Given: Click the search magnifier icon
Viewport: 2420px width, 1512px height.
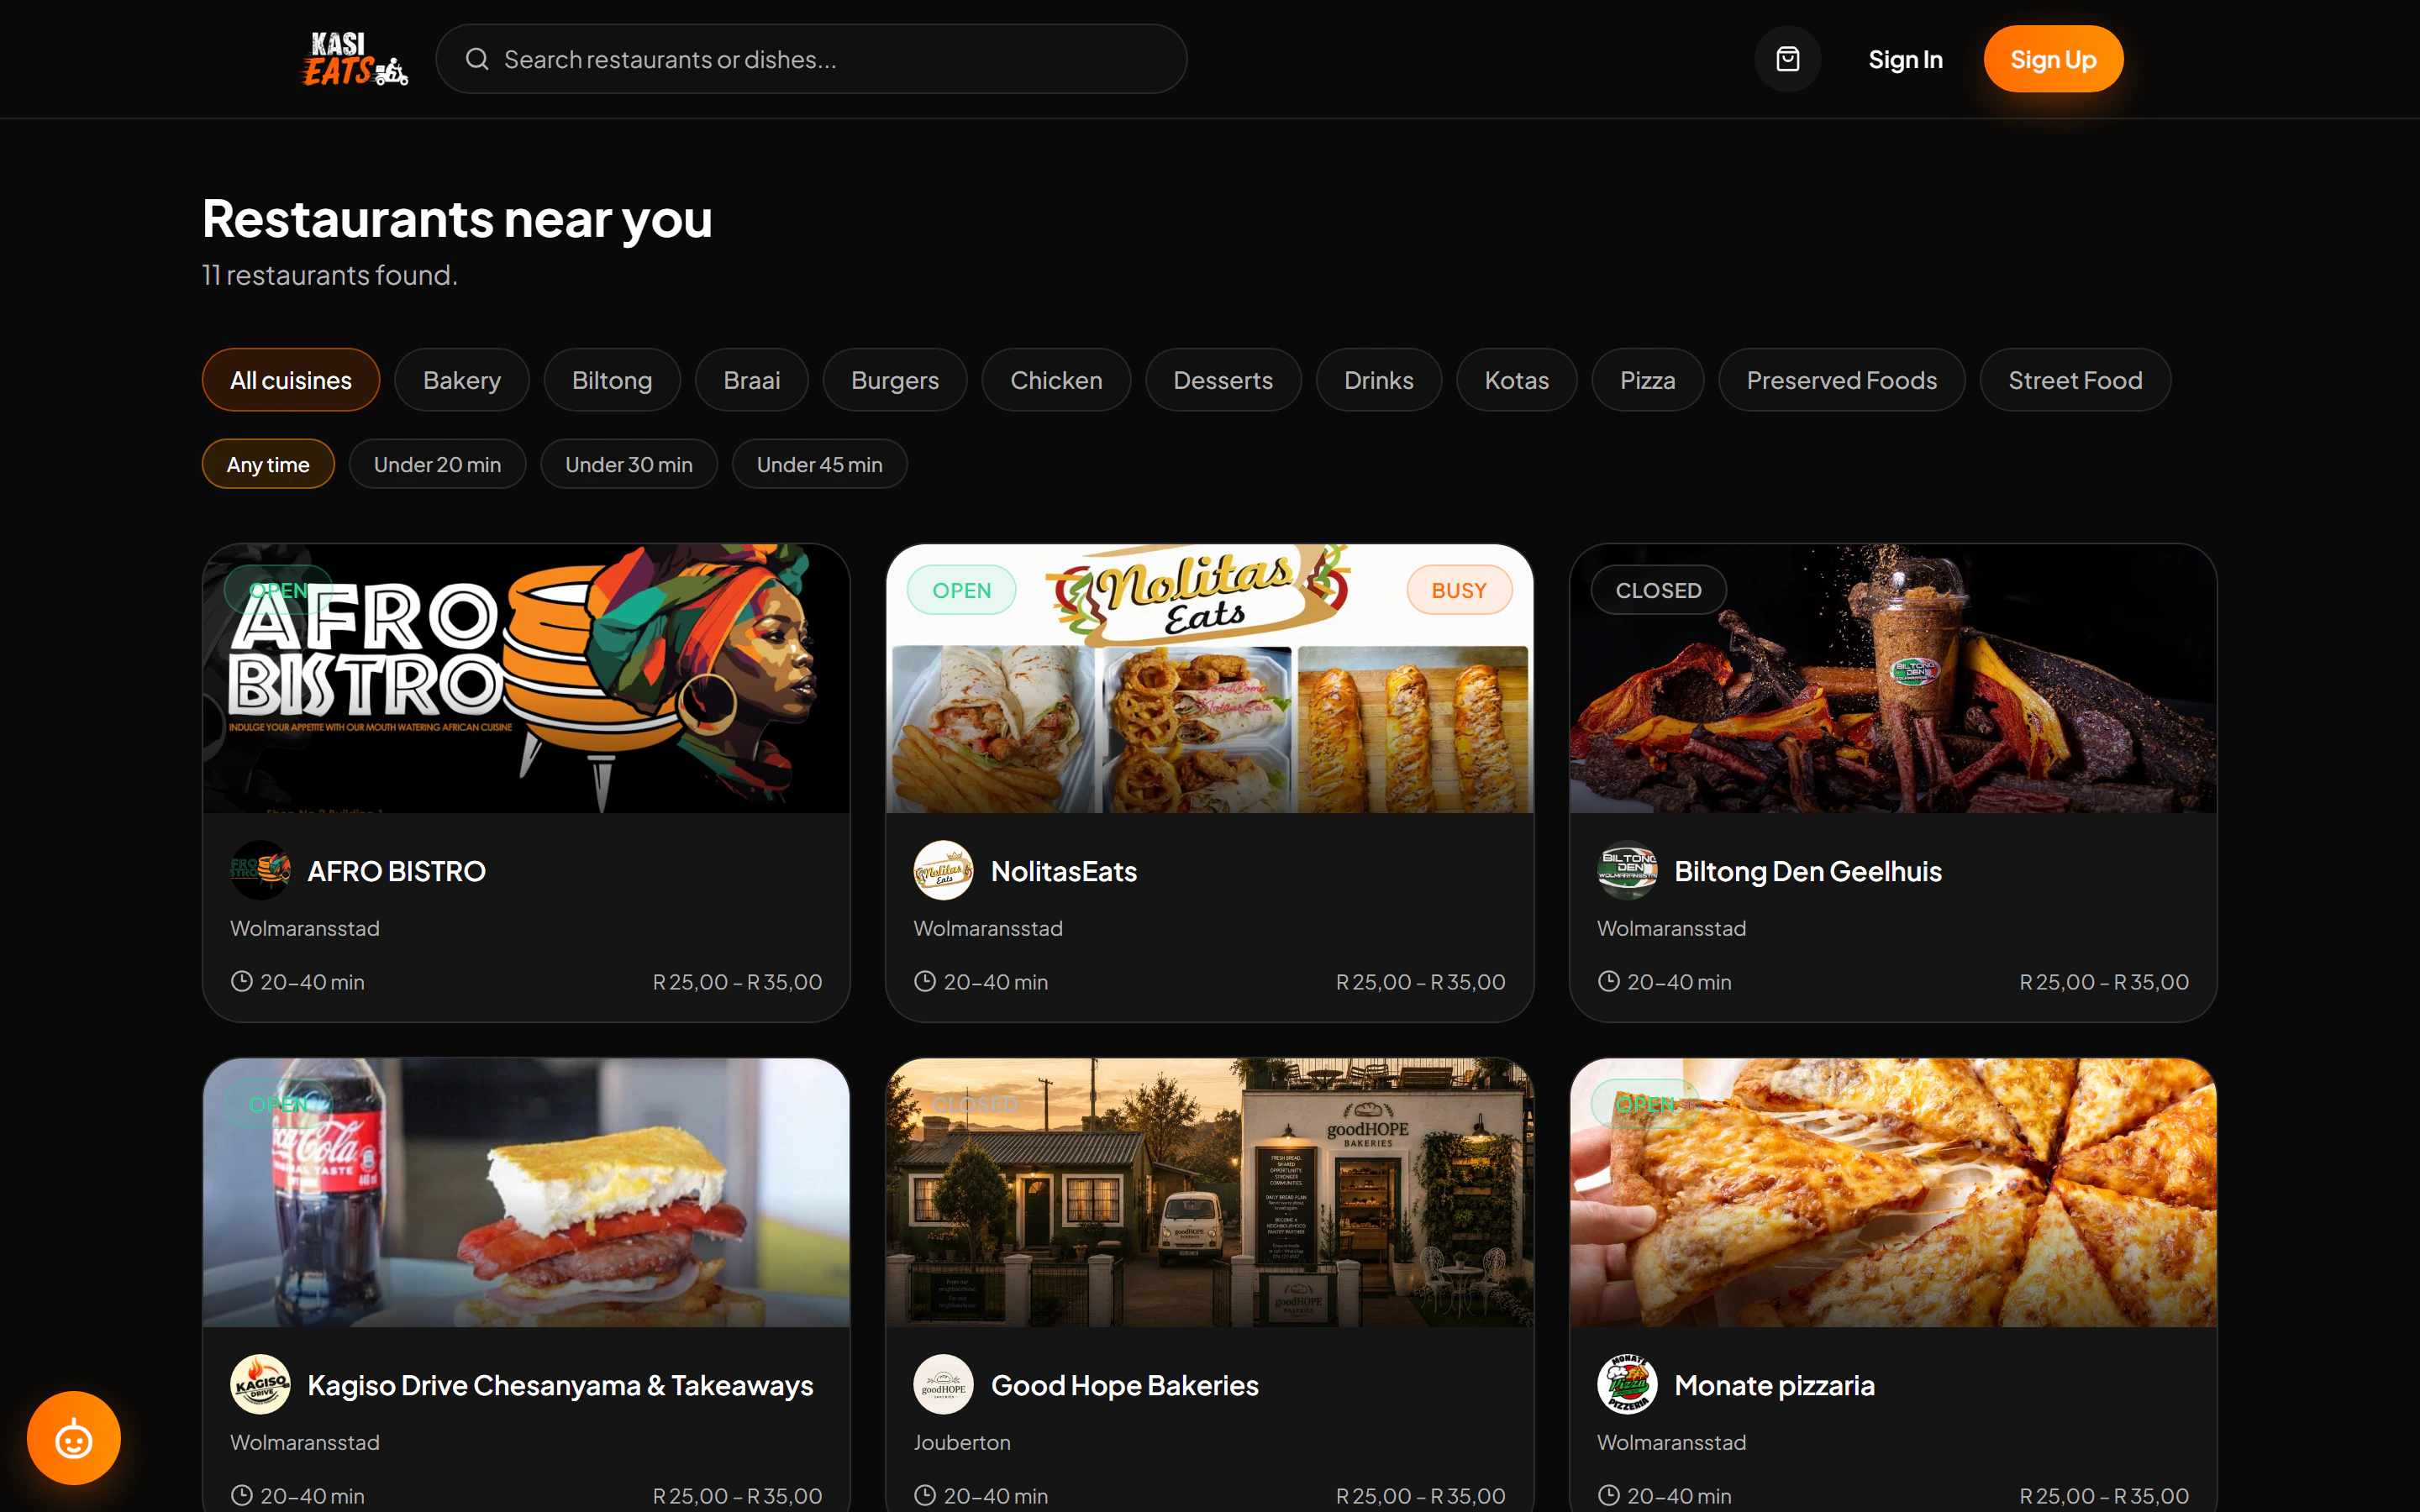Looking at the screenshot, I should (477, 59).
